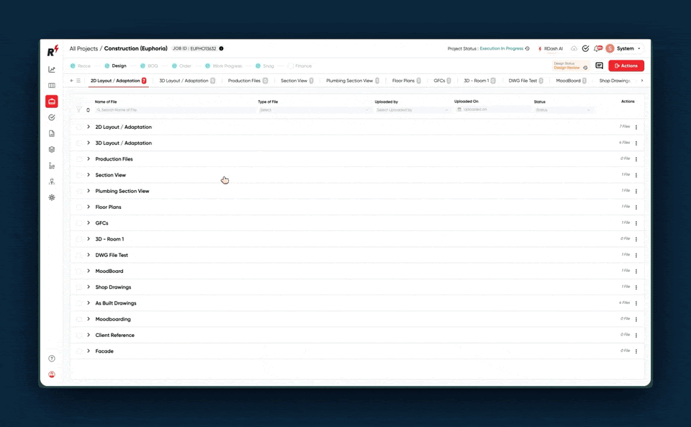Screen dimensions: 691x427
Task: Click the red Actions button
Action: [x=625, y=66]
